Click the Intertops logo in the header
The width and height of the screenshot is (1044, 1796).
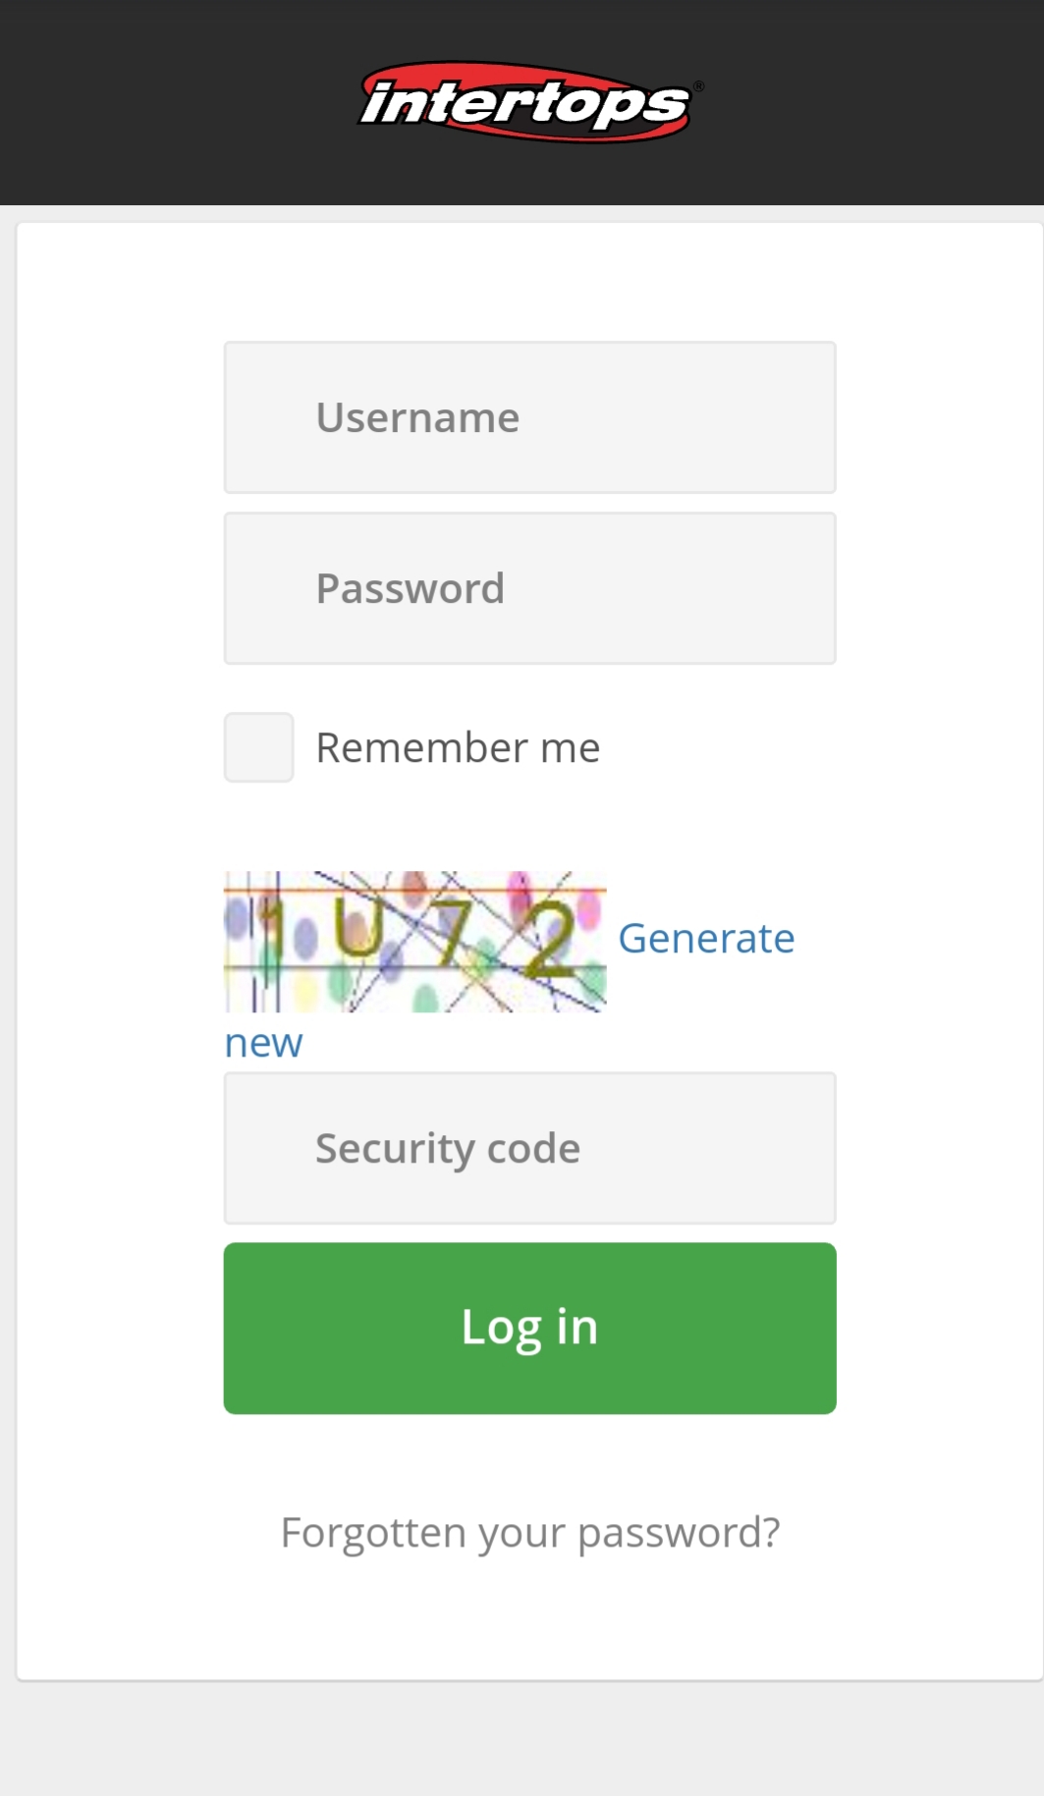[x=525, y=102]
